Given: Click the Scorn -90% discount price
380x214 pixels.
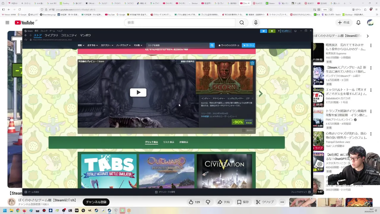Looking at the screenshot, I should coord(242,122).
